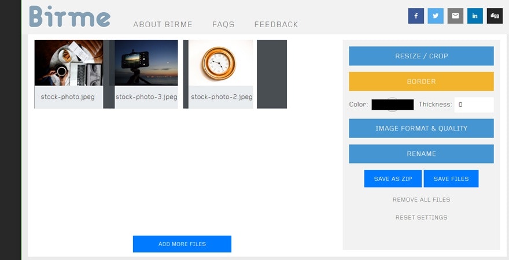The image size is (509, 260).
Task: Click Add More Files button
Action: click(x=182, y=244)
